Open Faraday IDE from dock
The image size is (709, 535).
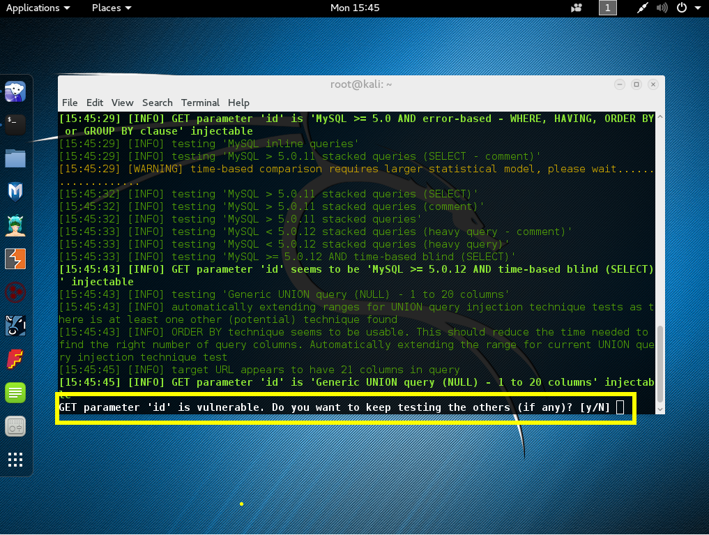coord(15,359)
